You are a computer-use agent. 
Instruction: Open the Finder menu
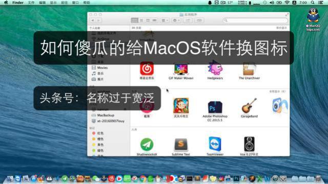tap(18, 3)
